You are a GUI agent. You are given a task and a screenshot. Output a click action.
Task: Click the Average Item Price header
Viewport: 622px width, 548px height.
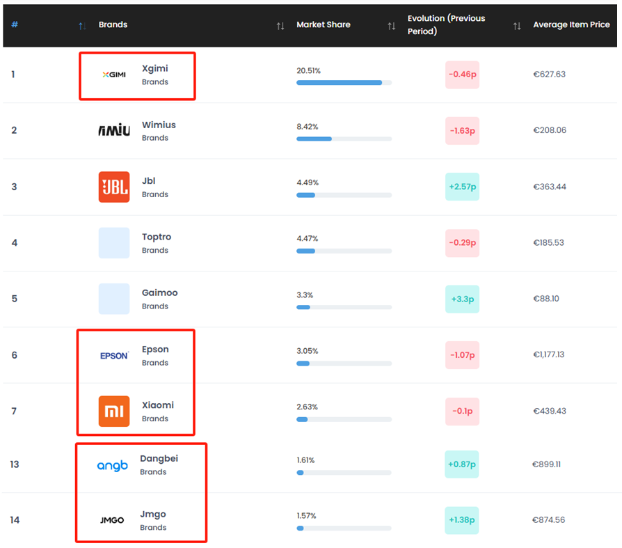(571, 24)
